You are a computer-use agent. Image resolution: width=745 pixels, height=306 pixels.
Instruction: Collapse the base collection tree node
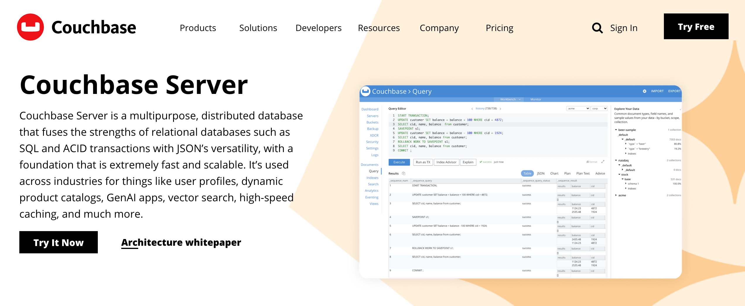[x=623, y=179]
